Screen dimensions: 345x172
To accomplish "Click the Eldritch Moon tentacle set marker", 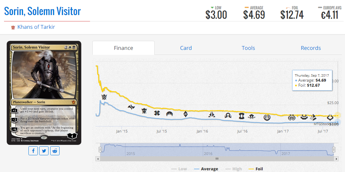I will tap(251, 116).
